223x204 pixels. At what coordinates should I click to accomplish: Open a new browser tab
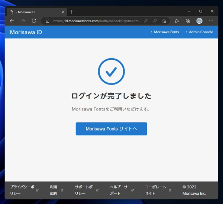71,12
